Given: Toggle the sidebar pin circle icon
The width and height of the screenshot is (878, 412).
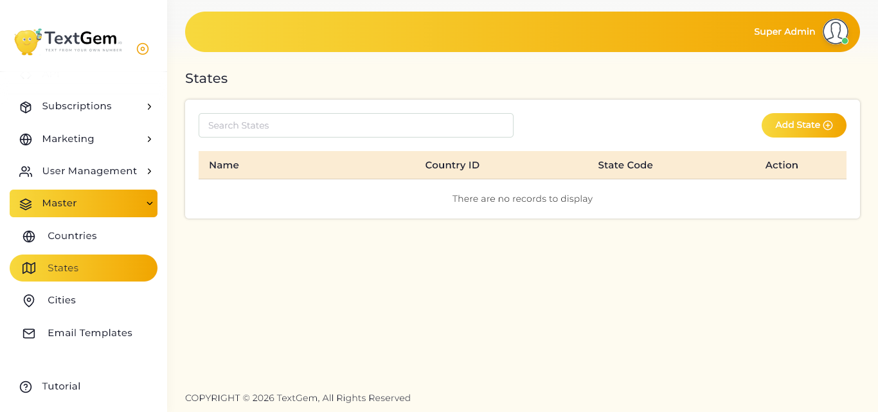Looking at the screenshot, I should click(x=143, y=49).
